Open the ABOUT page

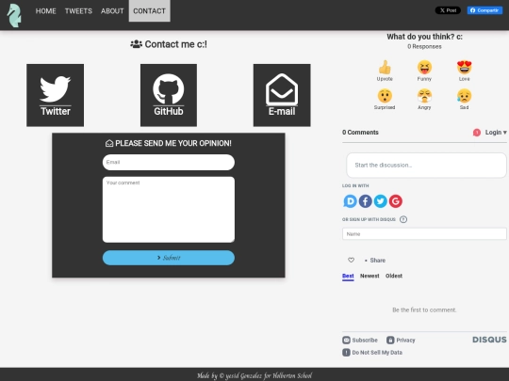(112, 11)
